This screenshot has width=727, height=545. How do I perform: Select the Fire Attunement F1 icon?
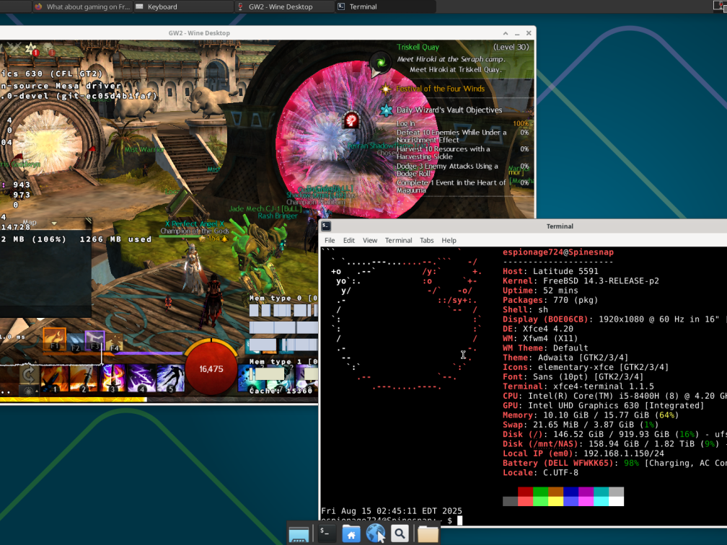point(54,339)
